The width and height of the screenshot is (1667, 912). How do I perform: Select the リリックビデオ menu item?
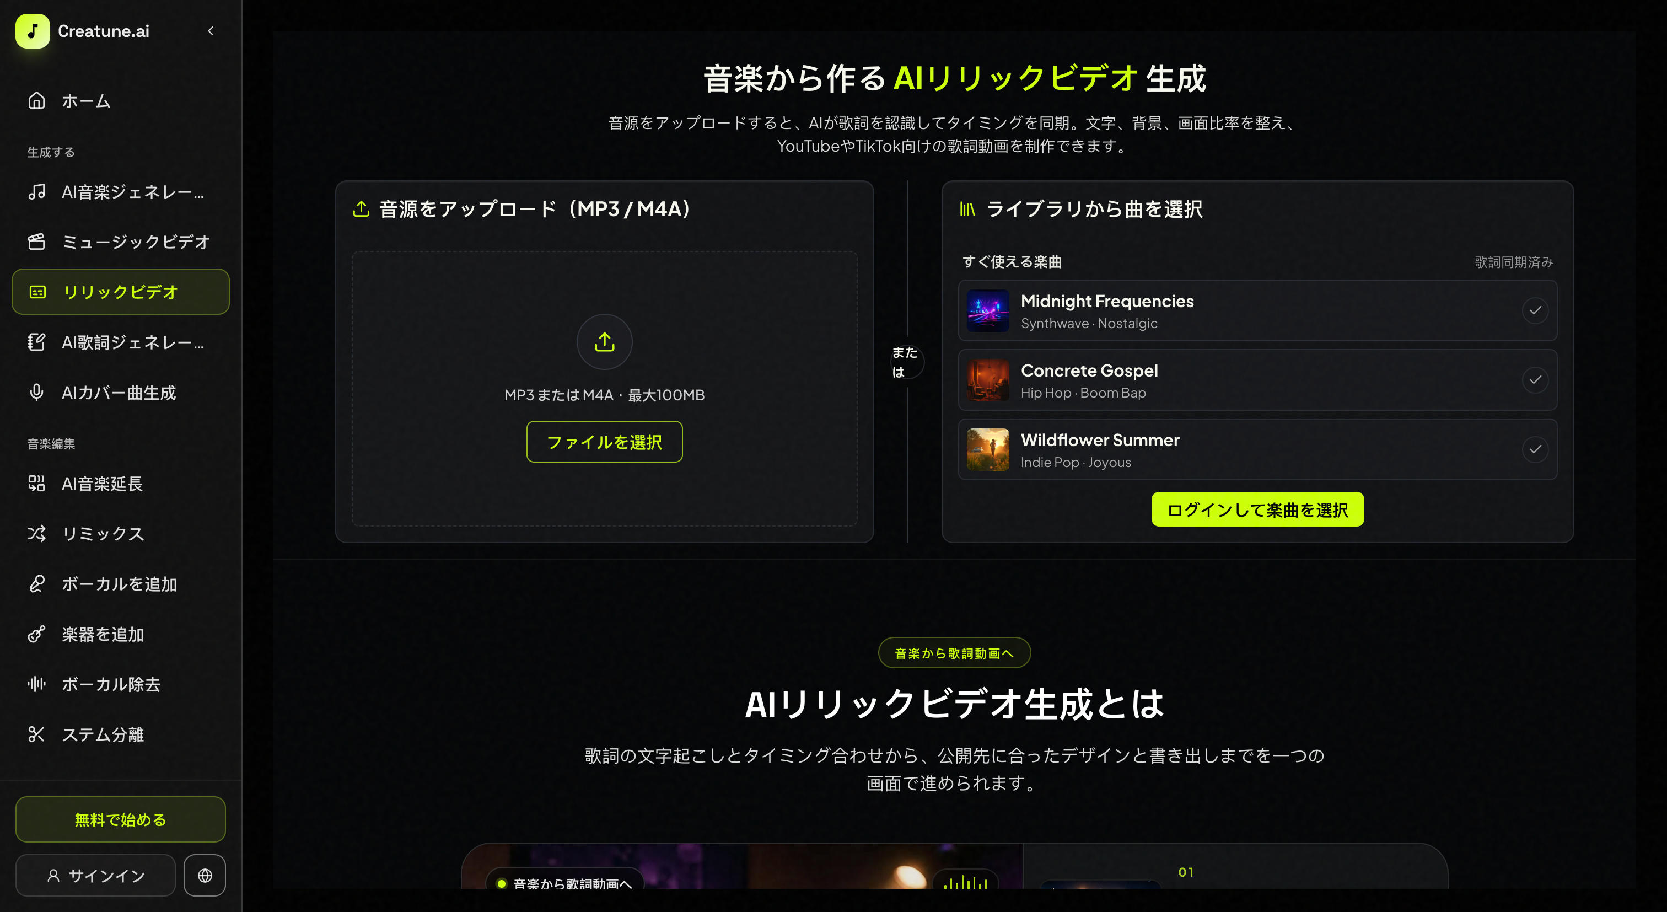pyautogui.click(x=120, y=292)
